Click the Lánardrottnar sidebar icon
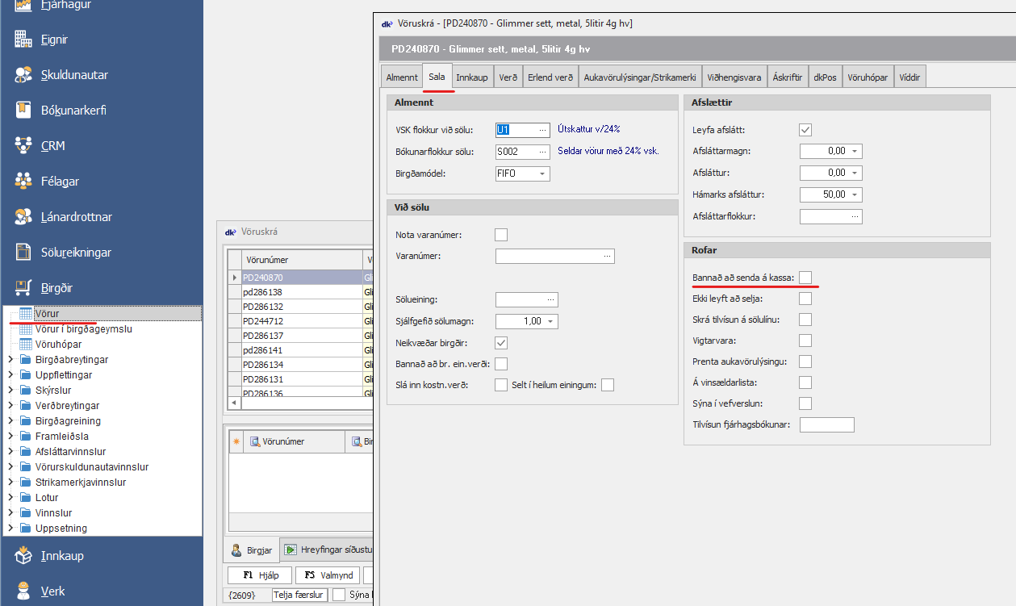The width and height of the screenshot is (1016, 606). 23,217
